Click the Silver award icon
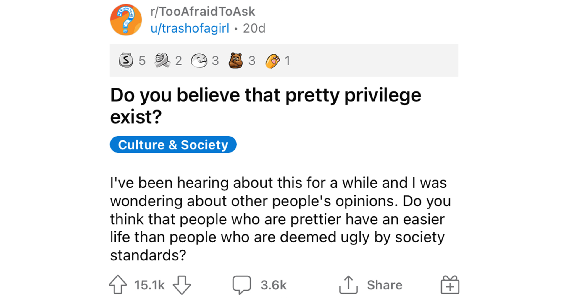The height and width of the screenshot is (298, 568). click(x=126, y=60)
